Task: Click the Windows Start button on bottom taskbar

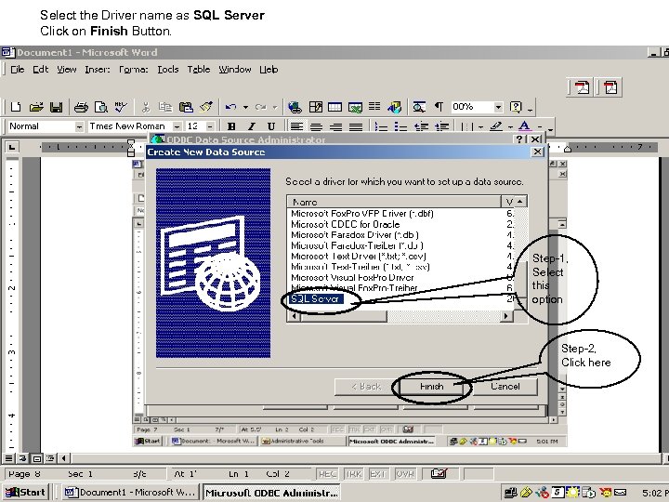Action: 26,492
